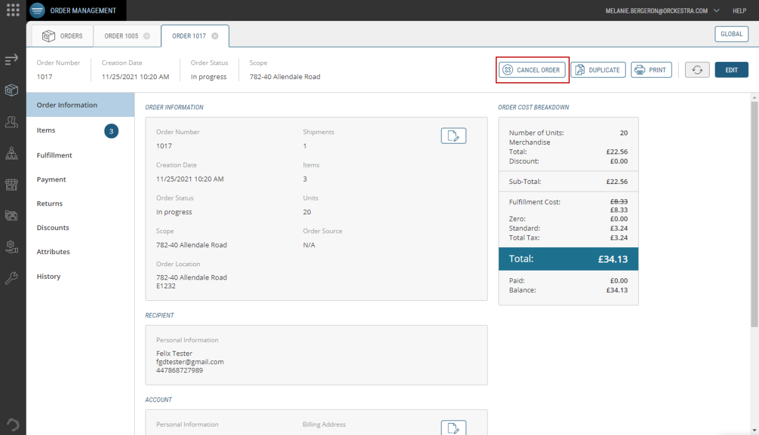The image size is (759, 435).
Task: Click the refresh order button
Action: [x=697, y=70]
